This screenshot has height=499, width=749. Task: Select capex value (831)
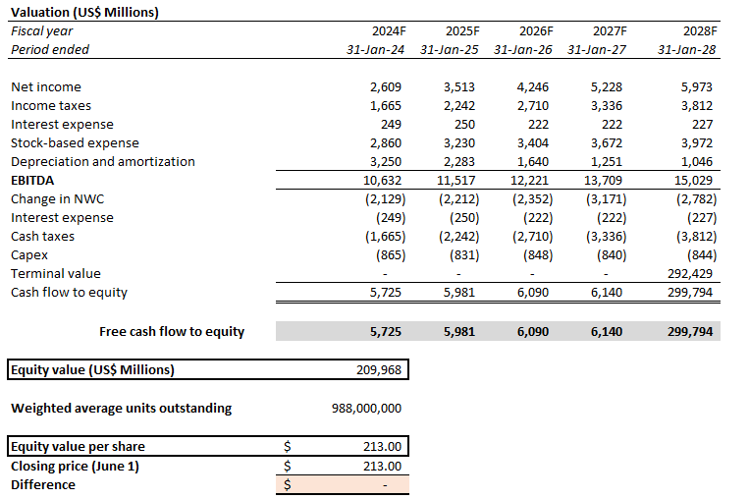tap(464, 254)
